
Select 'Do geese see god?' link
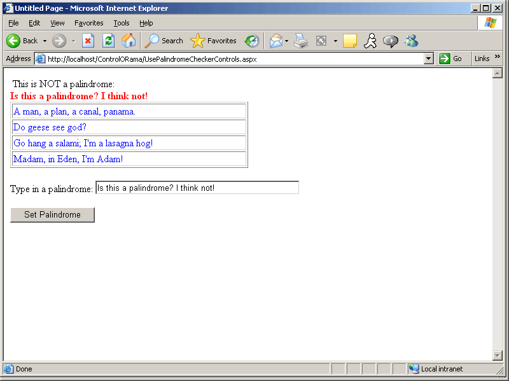click(x=50, y=127)
